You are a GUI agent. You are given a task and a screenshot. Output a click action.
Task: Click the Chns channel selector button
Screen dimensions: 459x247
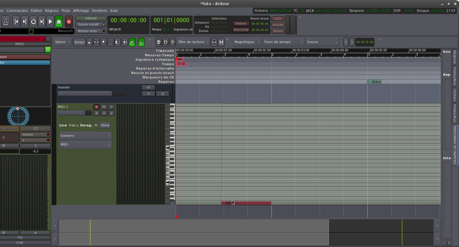pos(104,125)
